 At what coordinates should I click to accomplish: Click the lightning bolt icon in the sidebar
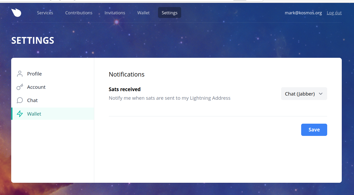(x=20, y=114)
